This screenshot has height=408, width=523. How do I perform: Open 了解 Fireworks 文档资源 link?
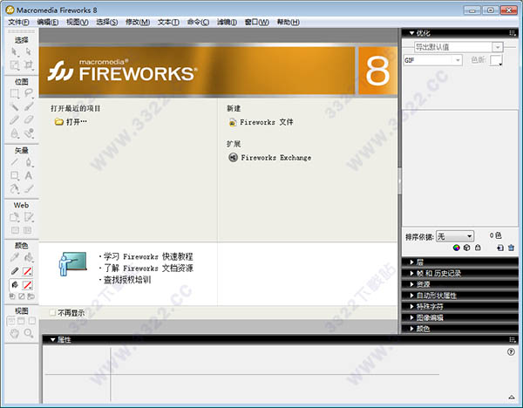(148, 269)
